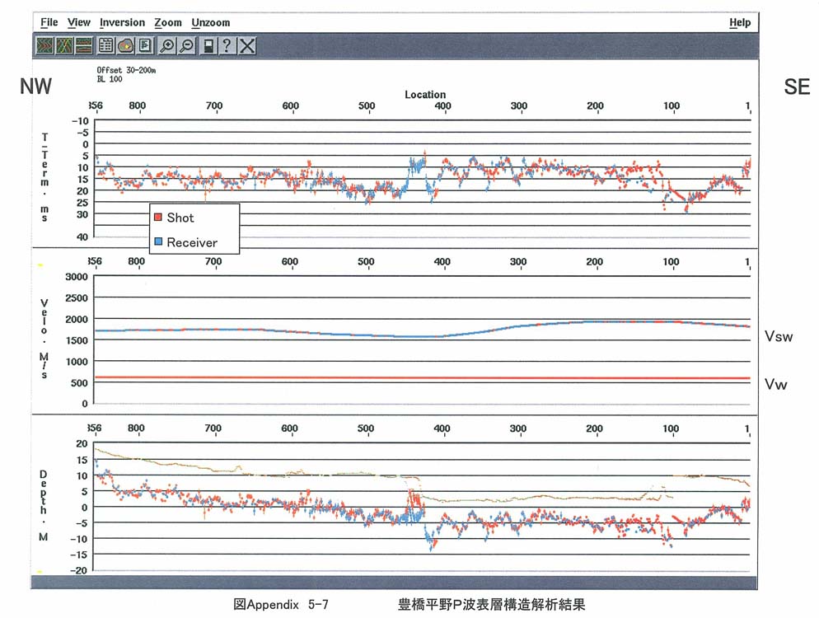
Task: Click the horizontal layers display toolbar icon
Action: click(x=83, y=46)
